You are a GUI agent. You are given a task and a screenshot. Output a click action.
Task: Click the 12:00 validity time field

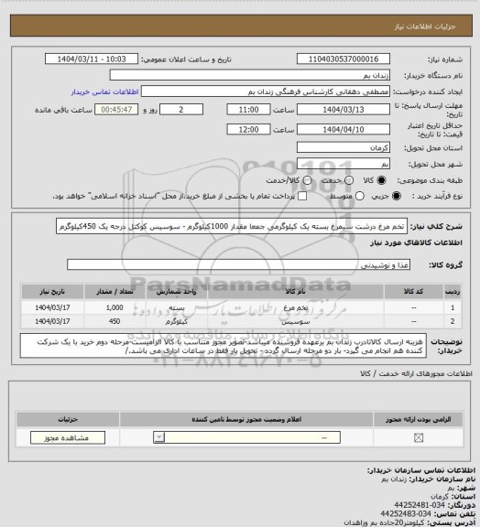[x=248, y=129]
